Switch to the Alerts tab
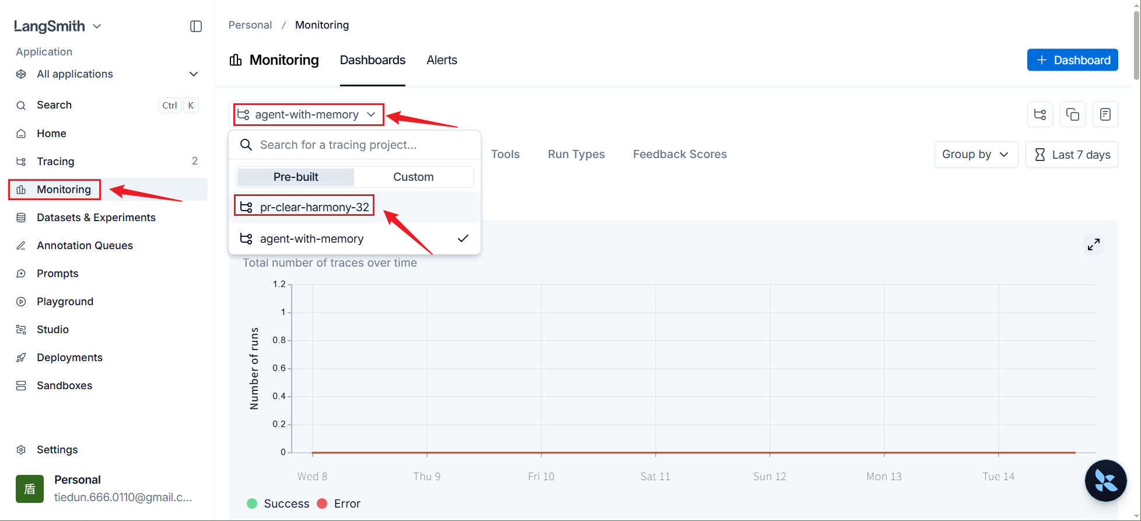The height and width of the screenshot is (521, 1141). [442, 60]
